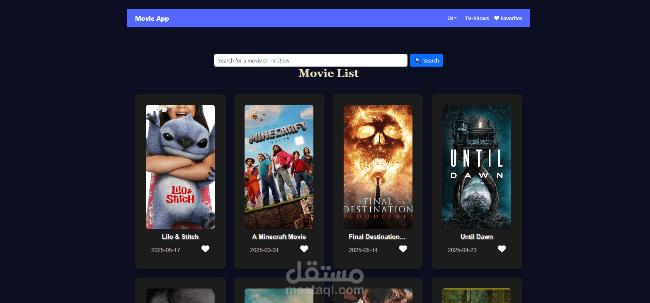Favorite the Lilo & Stitch movie heart
This screenshot has height=303, width=650.
click(205, 249)
